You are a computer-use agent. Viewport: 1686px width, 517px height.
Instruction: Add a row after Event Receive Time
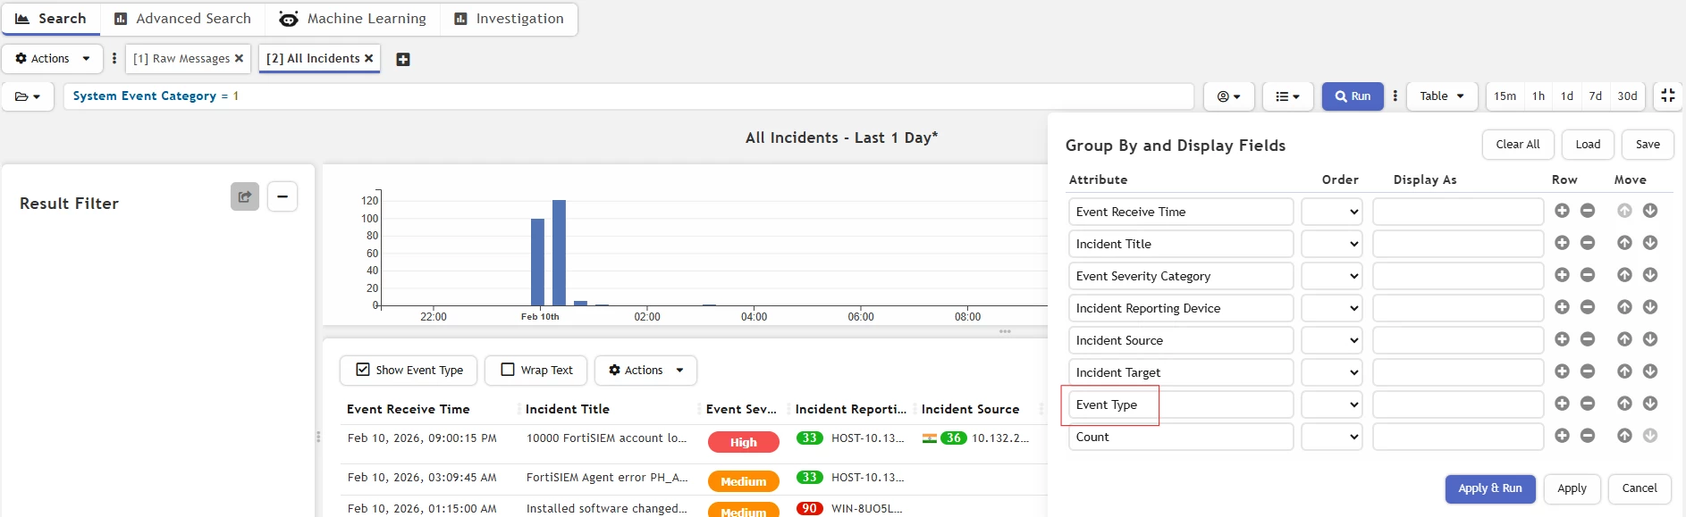1562,211
